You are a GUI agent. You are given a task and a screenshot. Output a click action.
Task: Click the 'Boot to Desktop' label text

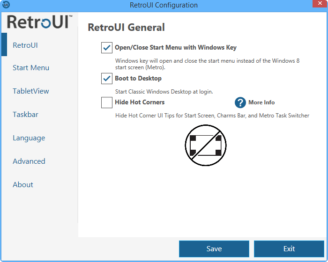138,78
